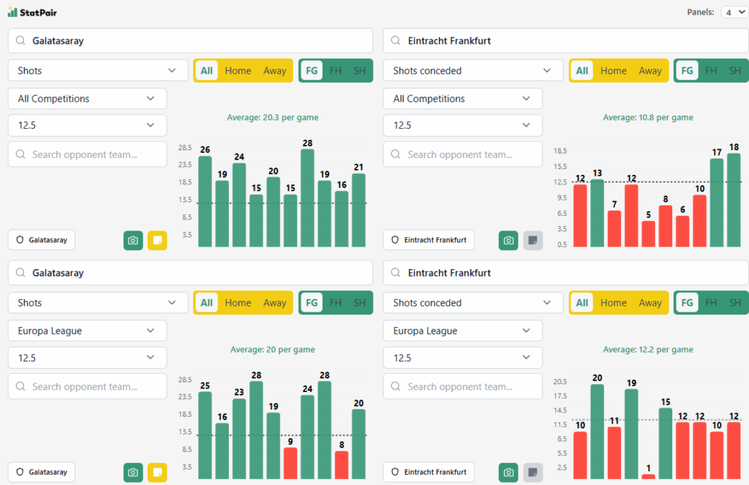
Task: Select the All venue toggle in Galatasaray All Competitions panel
Action: coord(206,71)
